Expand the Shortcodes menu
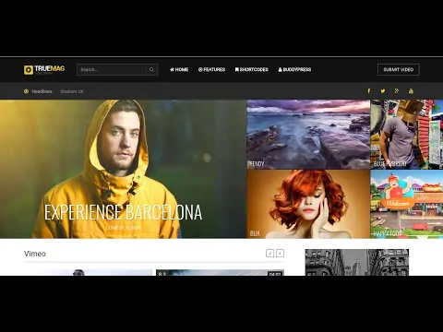The width and height of the screenshot is (443, 332). click(252, 70)
